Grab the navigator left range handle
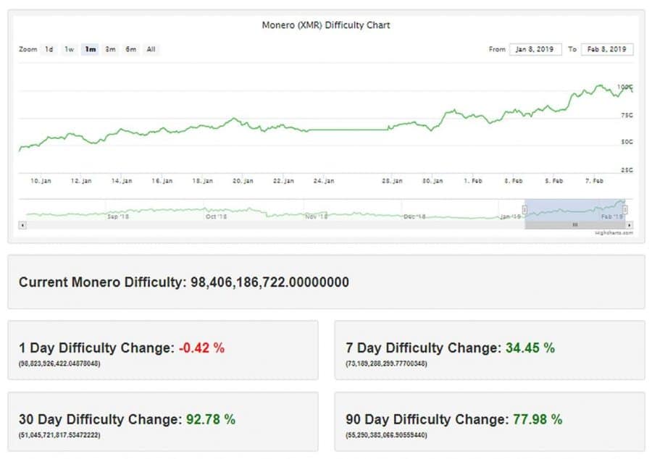Screen dimensions: 652x459 coord(524,210)
